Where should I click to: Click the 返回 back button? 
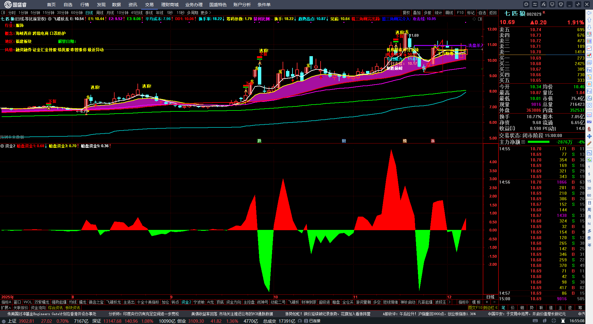tap(493, 13)
